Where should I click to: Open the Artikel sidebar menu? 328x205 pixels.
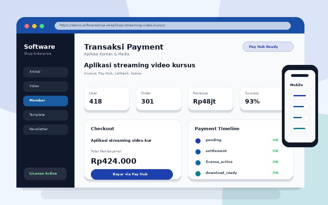(x=45, y=72)
